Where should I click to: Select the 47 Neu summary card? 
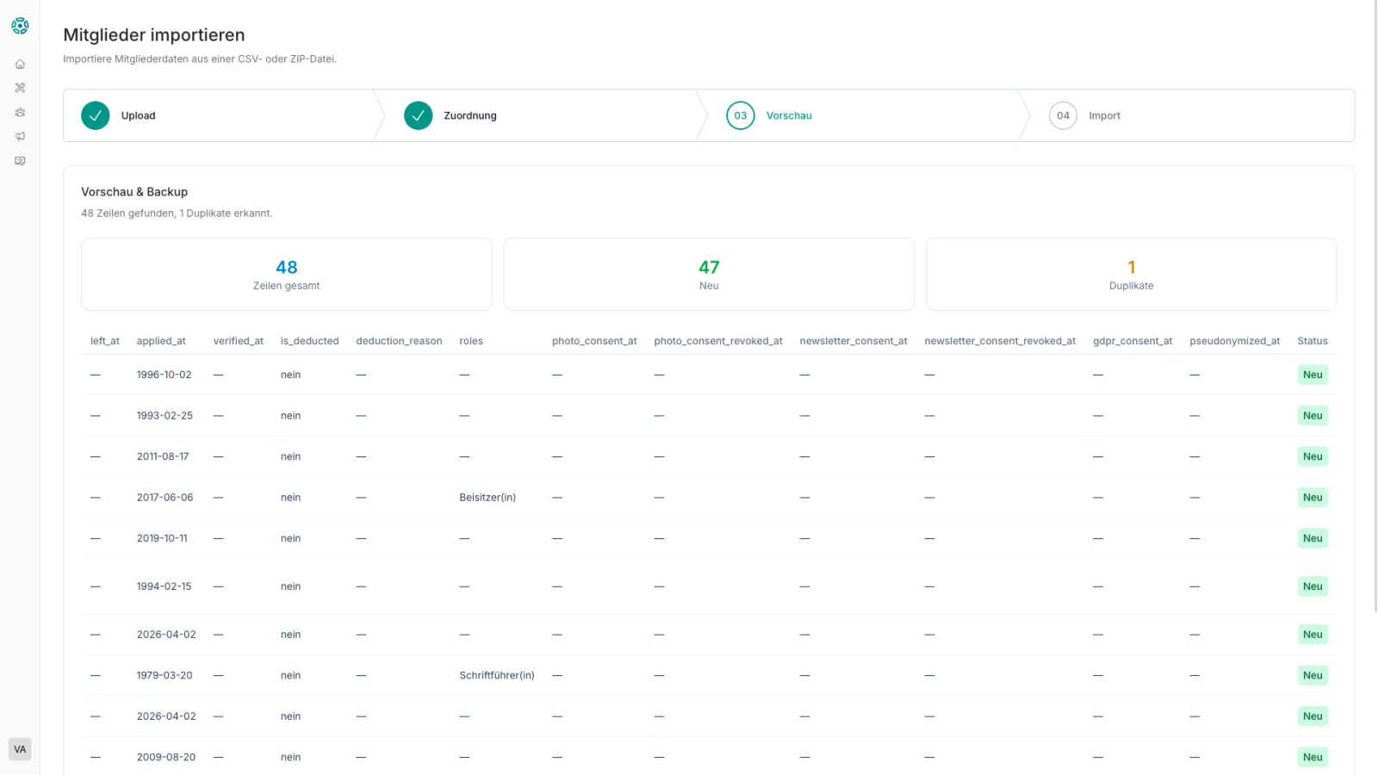pos(708,274)
